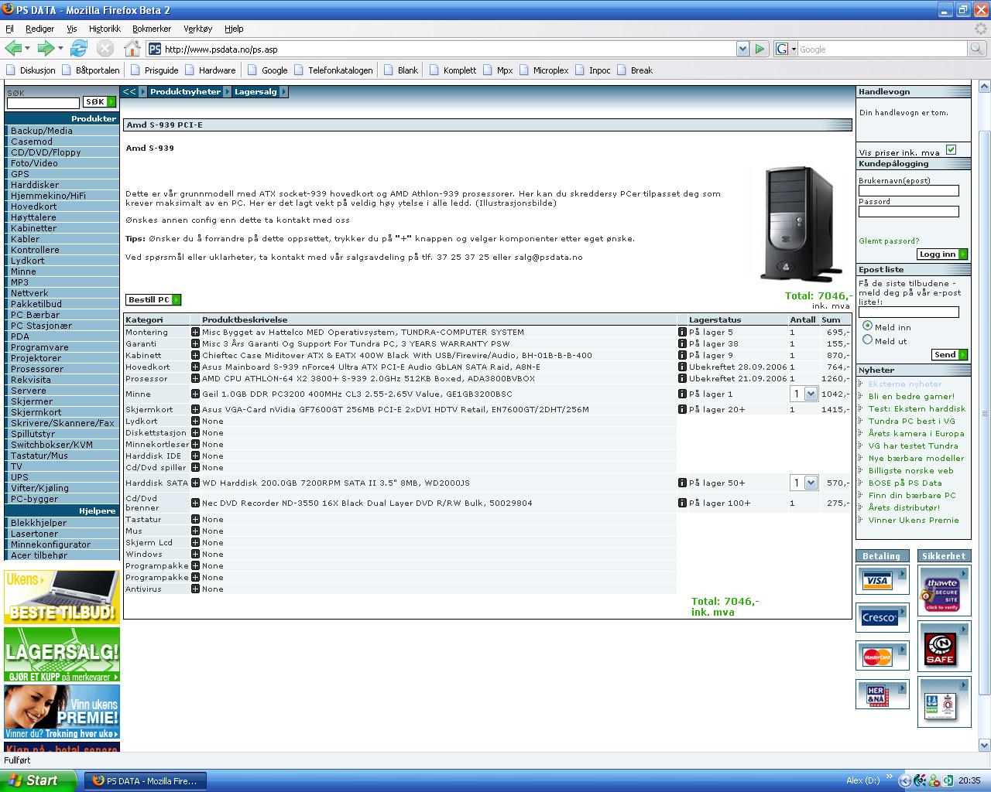Click the SØK search button
The height and width of the screenshot is (792, 991).
99,101
